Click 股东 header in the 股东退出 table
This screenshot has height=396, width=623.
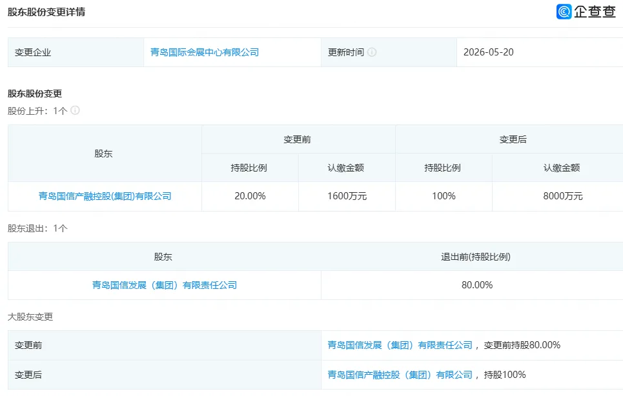coord(163,257)
